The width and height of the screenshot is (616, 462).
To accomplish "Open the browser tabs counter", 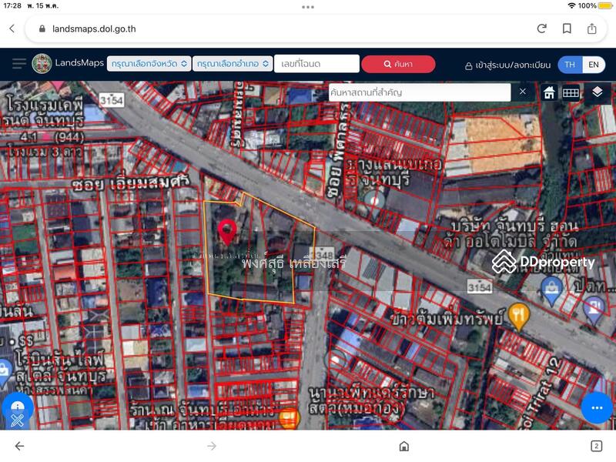I will [596, 446].
